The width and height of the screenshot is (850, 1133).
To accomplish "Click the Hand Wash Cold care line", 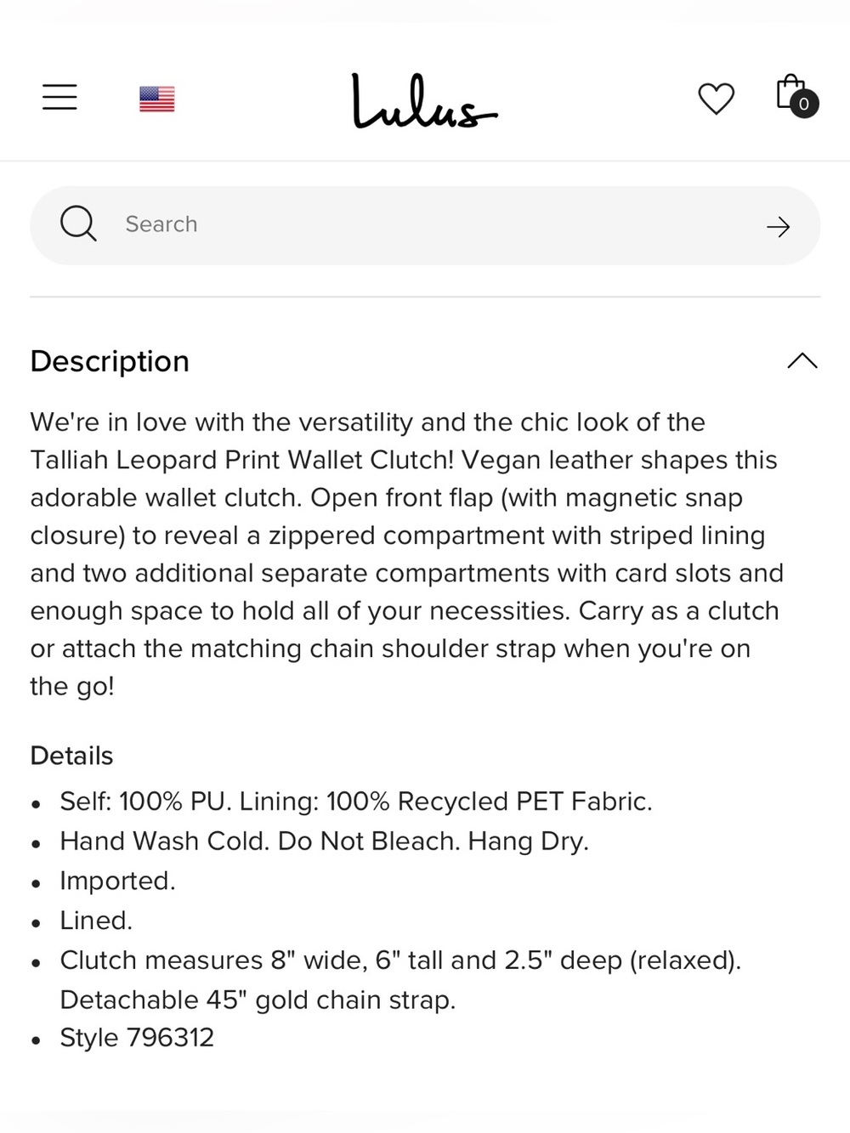I will click(324, 841).
